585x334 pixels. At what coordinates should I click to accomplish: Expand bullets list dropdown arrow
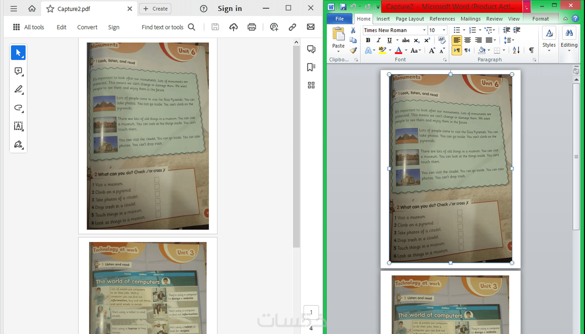tap(464, 30)
